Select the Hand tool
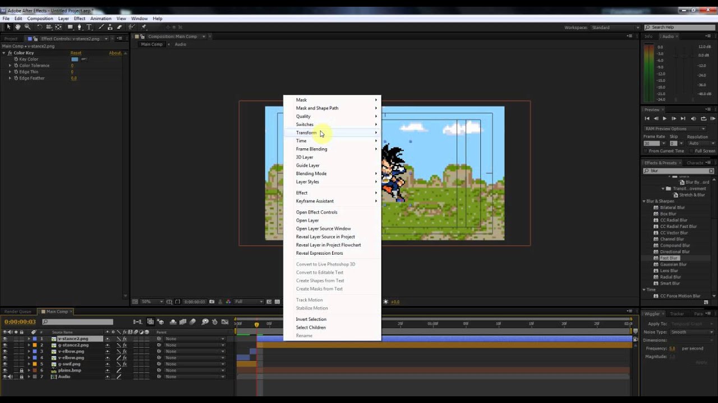Screen dimensions: 718x403 click(17, 27)
